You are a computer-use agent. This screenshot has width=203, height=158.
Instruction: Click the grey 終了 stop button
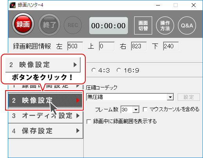coord(49,24)
